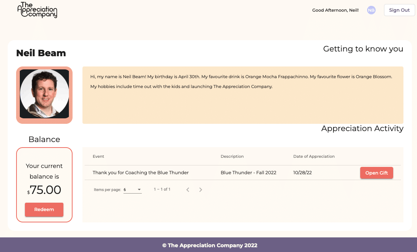Screen dimensions: 417x252
Task: Expand the Items per page dropdown
Action: click(x=132, y=190)
